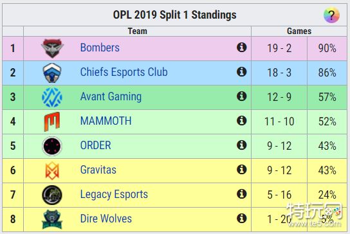Click the Chiefs Esports Club logo

[51, 73]
